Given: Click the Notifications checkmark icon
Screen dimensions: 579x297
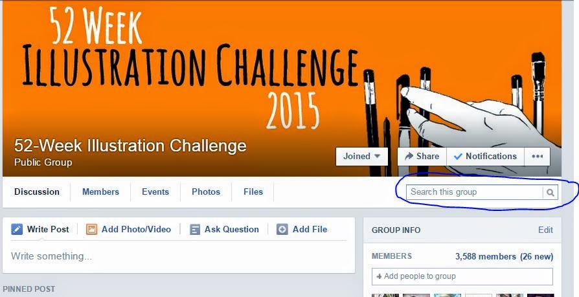Looking at the screenshot, I should 458,157.
